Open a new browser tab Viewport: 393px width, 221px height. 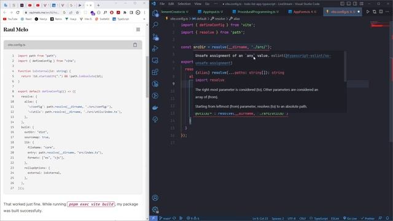point(98,5)
